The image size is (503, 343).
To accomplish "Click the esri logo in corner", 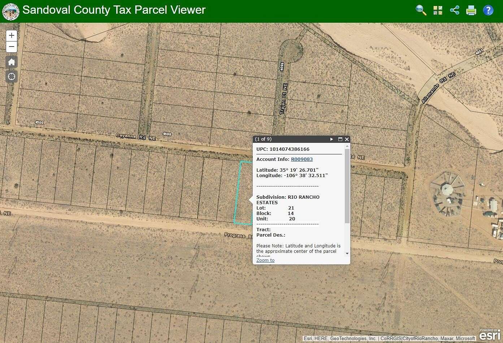I will tap(490, 337).
